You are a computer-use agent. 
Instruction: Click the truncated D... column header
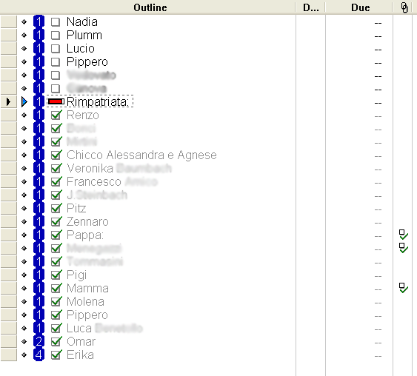(x=310, y=7)
